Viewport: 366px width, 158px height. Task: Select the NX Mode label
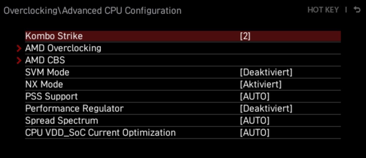44,85
